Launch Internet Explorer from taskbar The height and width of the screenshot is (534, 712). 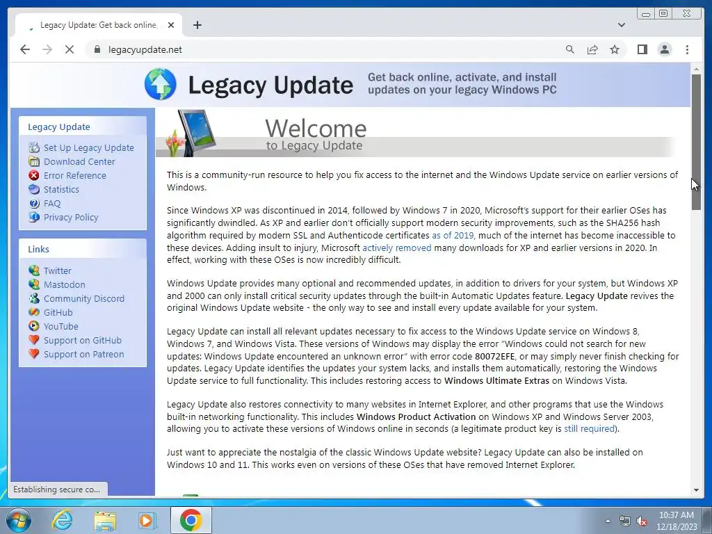62,520
